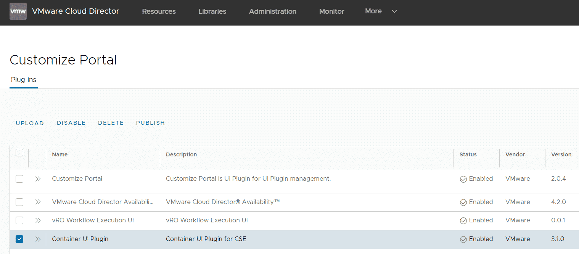Click VMware Cloud Director title link

[76, 11]
